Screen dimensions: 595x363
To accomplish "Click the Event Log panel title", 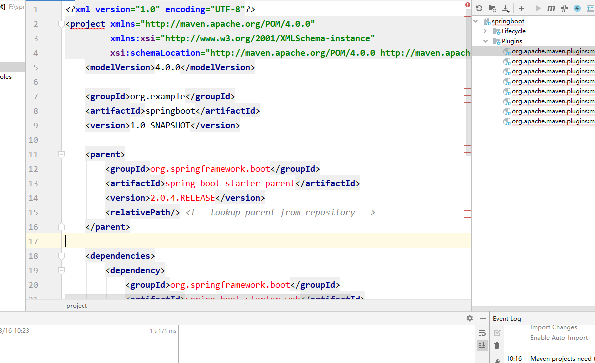I will coord(507,319).
